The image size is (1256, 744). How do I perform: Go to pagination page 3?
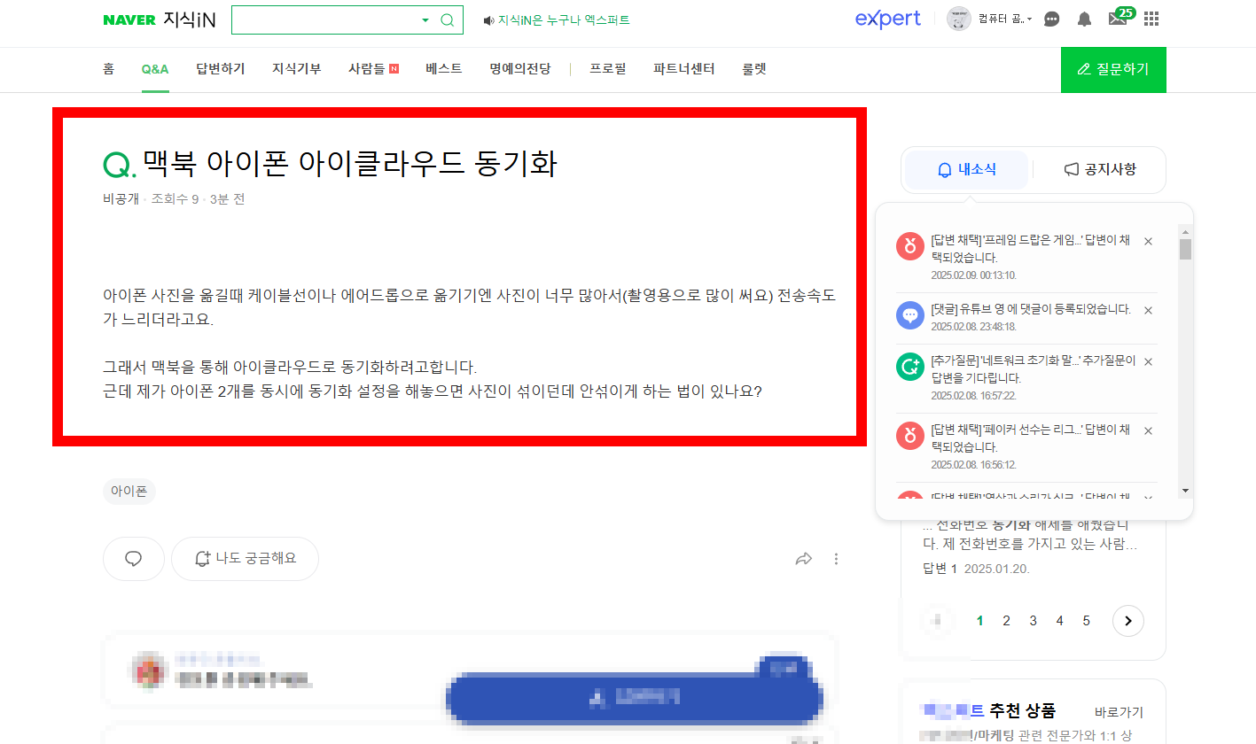(x=1033, y=621)
